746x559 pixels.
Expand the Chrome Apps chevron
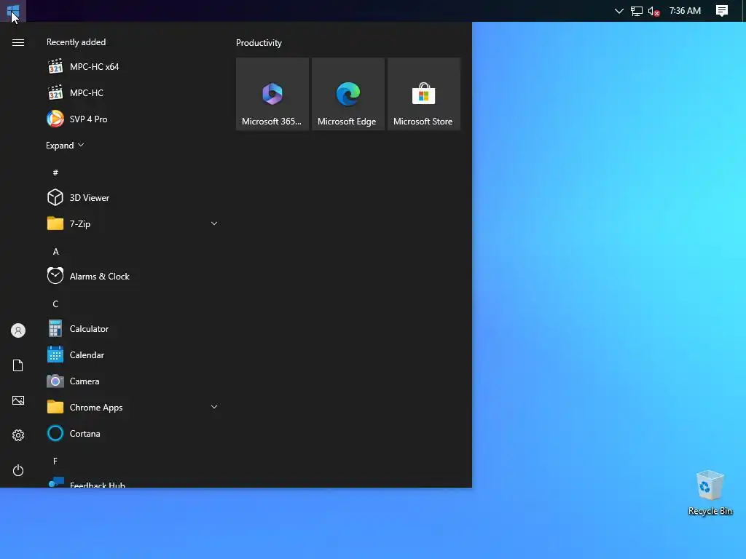pos(214,407)
